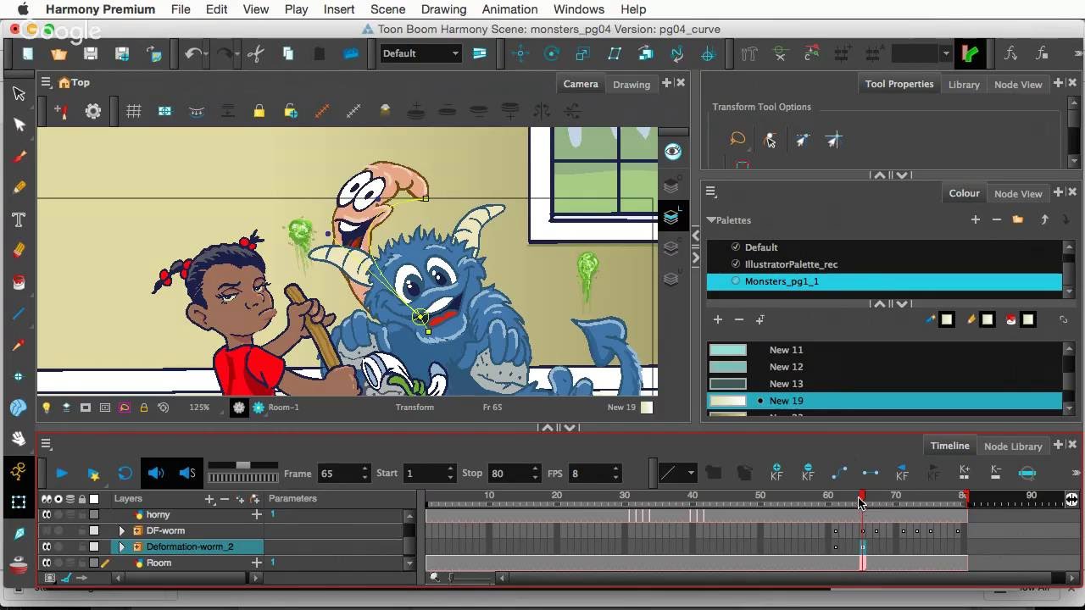Click the Add layer plus in the Layers header
Viewport: 1085px width, 610px height.
click(210, 499)
